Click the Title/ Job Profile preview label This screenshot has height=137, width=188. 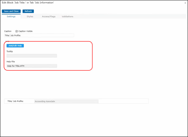click(16, 101)
